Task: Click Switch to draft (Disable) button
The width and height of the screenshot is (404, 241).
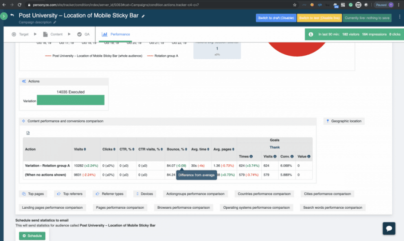Action: coord(276,18)
